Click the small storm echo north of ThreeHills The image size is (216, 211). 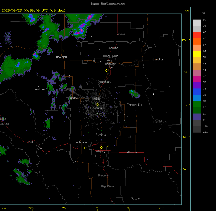click(x=134, y=94)
